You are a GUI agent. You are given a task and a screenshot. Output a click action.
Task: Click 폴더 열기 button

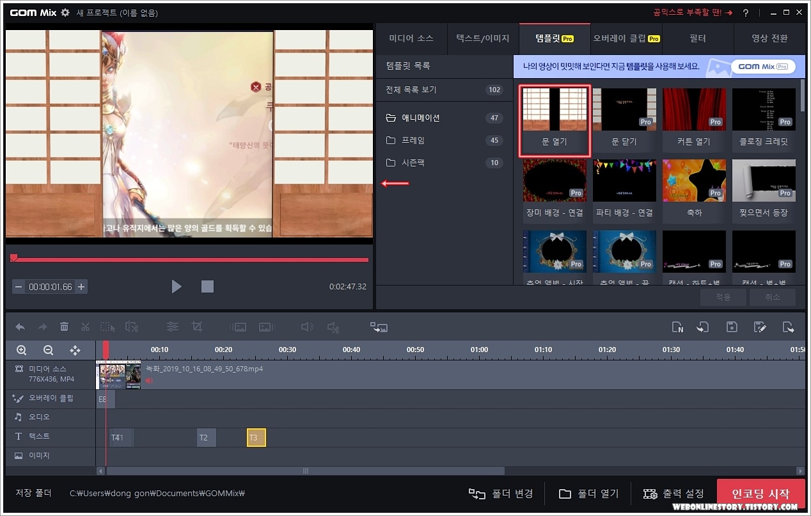[x=589, y=494]
